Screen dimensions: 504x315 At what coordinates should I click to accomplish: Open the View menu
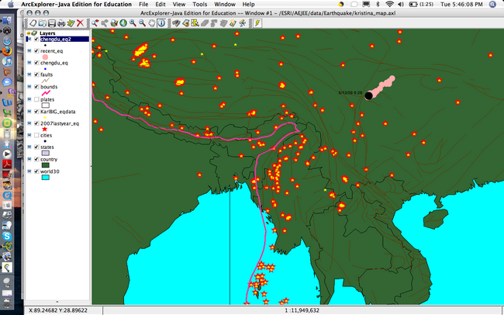click(178, 5)
